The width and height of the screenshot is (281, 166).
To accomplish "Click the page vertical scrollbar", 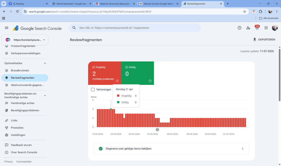I will coord(280,75).
